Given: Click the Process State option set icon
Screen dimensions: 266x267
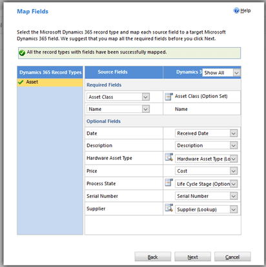Looking at the screenshot, I should point(169,183).
